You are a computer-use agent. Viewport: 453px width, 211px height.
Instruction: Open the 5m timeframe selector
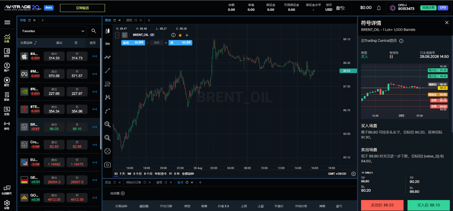(x=107, y=44)
